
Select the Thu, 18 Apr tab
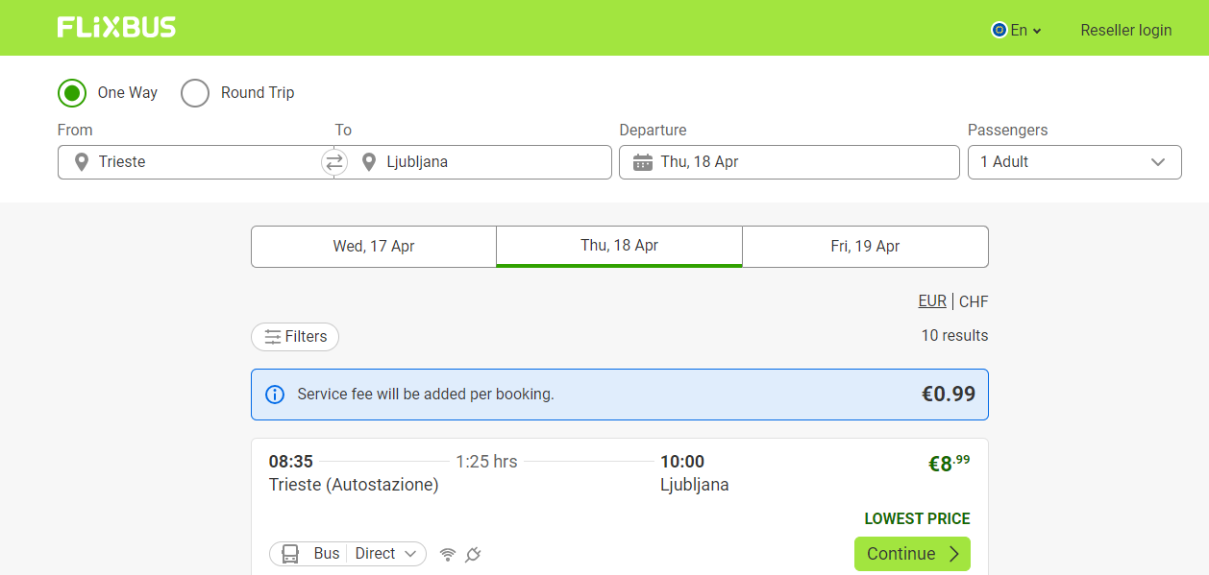[620, 247]
